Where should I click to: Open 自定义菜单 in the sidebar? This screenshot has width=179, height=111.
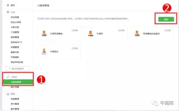click(x=16, y=22)
